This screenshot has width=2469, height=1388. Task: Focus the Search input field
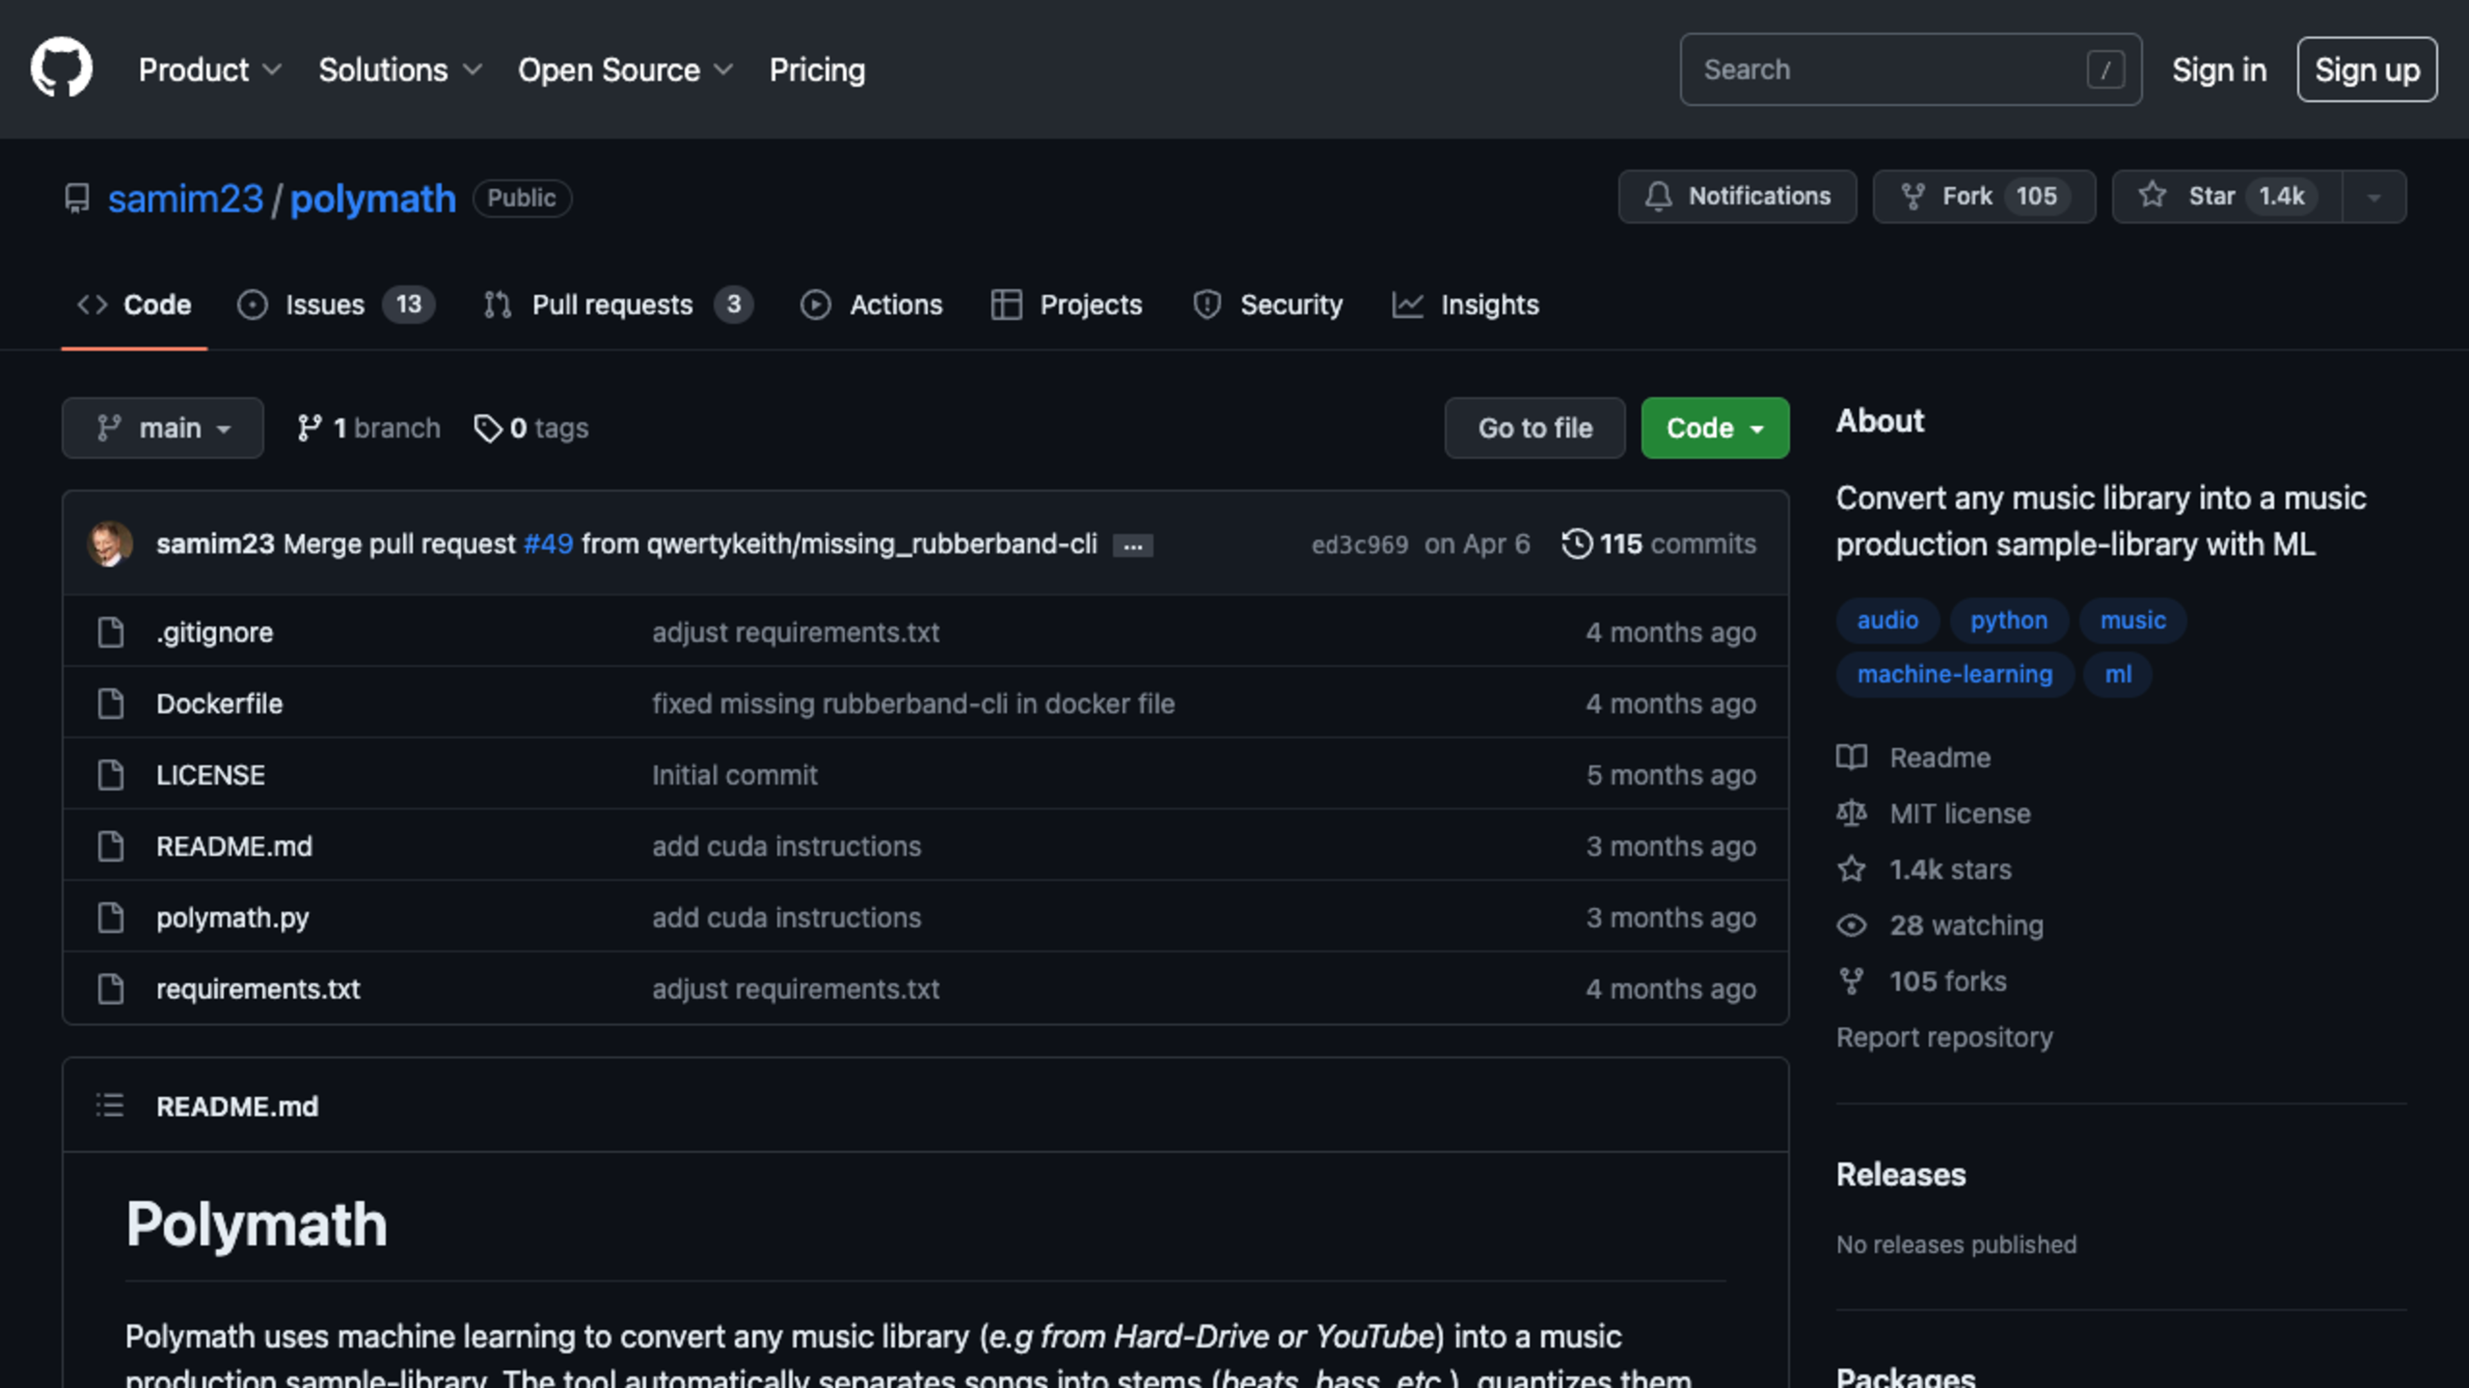(1910, 70)
